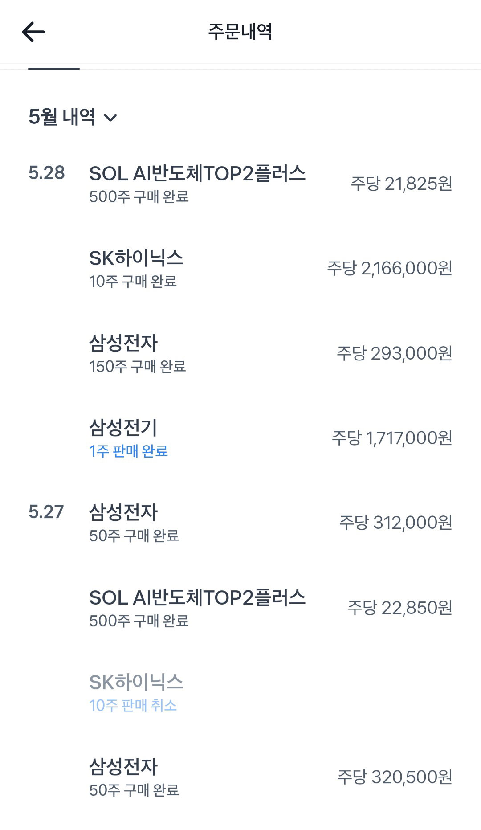Click the 주문내역 page title
The height and width of the screenshot is (830, 481).
pyautogui.click(x=240, y=32)
